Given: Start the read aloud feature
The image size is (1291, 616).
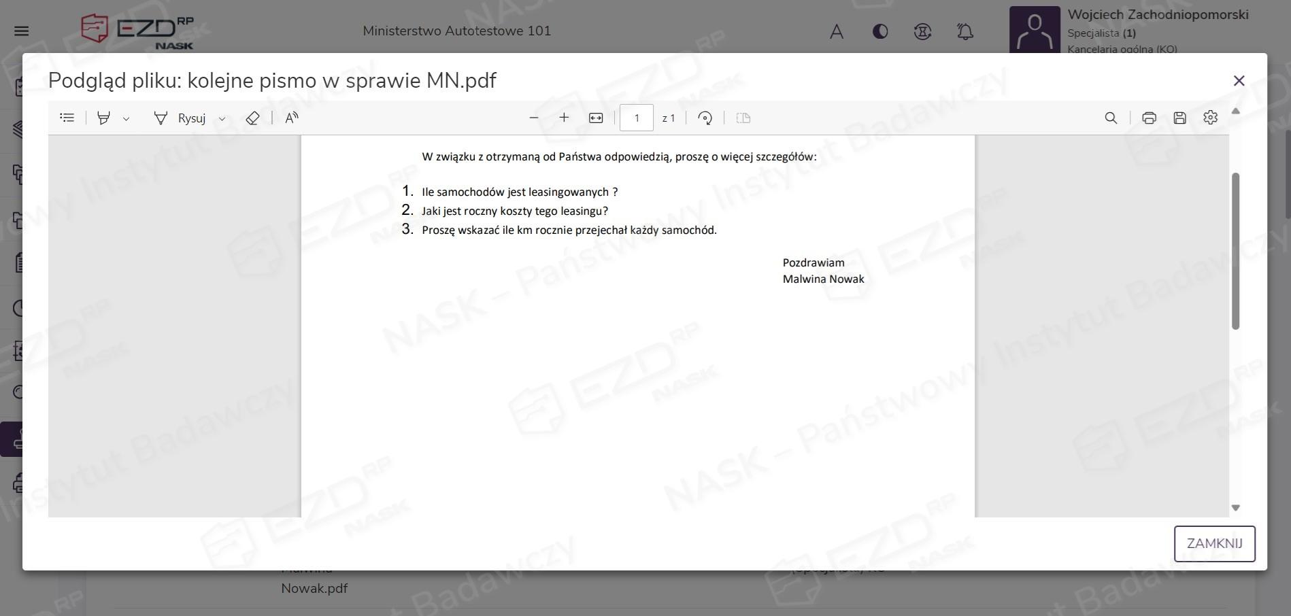Looking at the screenshot, I should click(291, 118).
